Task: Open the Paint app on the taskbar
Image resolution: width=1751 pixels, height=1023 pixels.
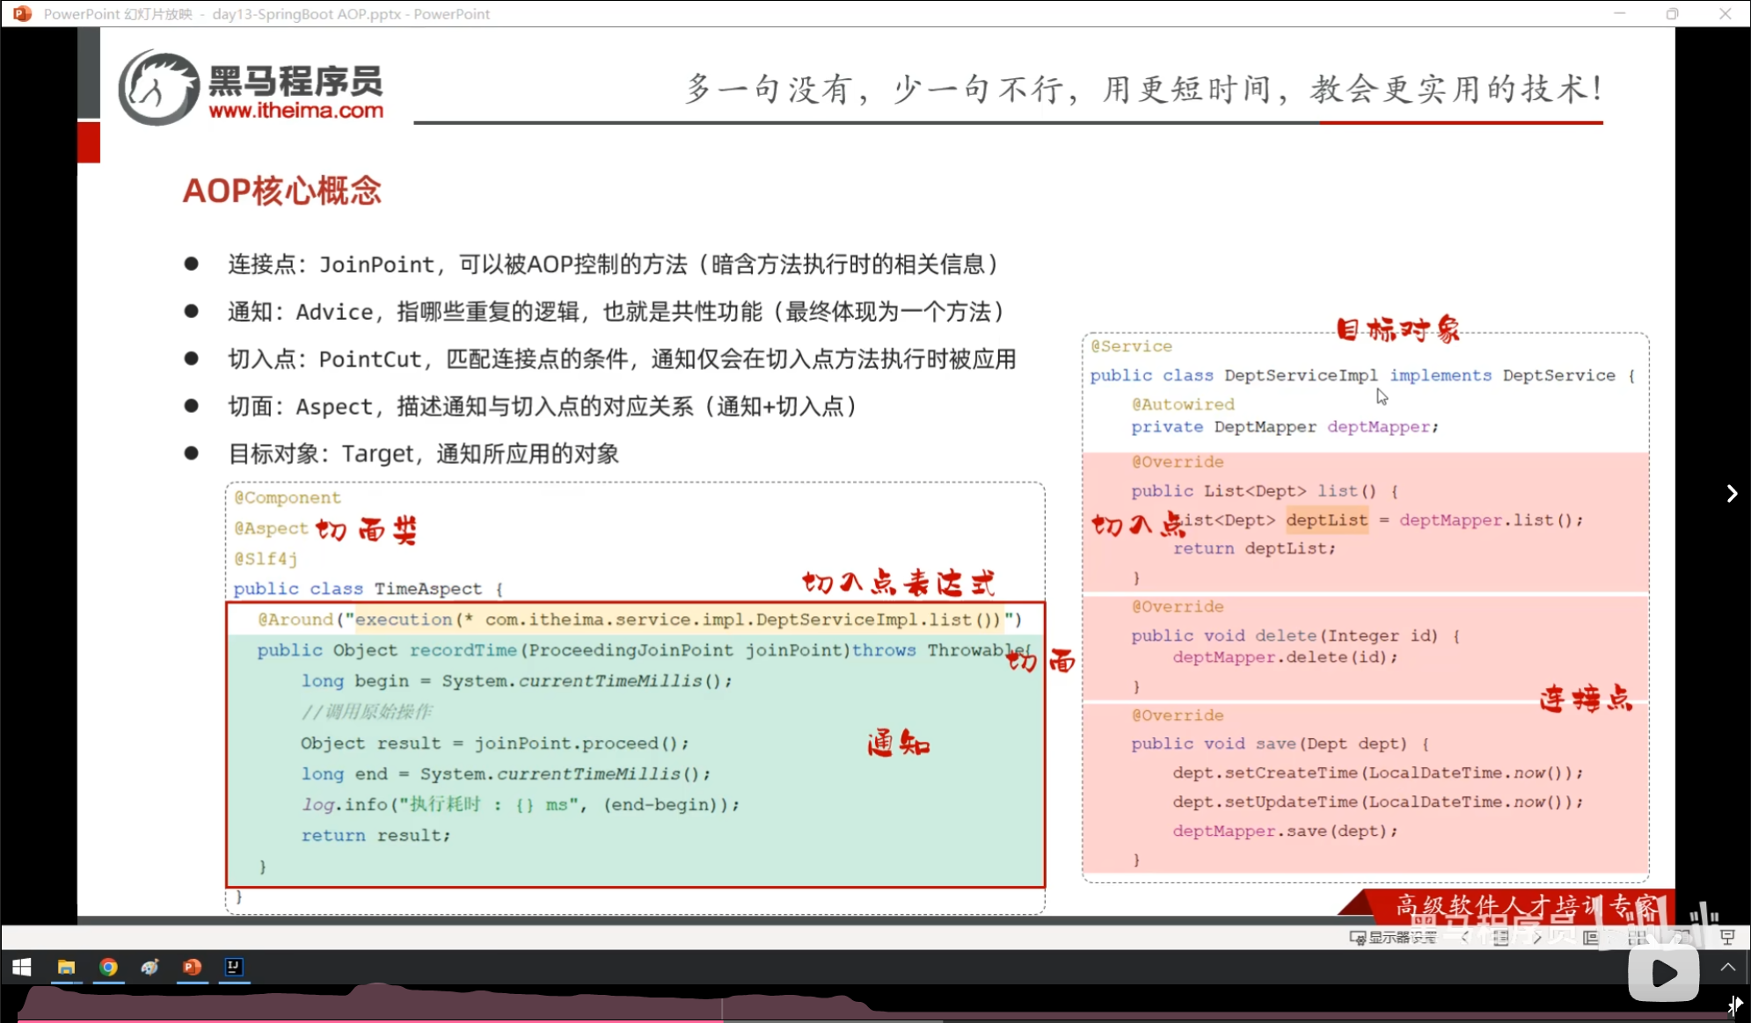Action: [150, 968]
